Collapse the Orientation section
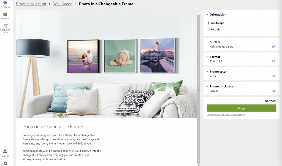The image size is (282, 166). pyautogui.click(x=207, y=15)
